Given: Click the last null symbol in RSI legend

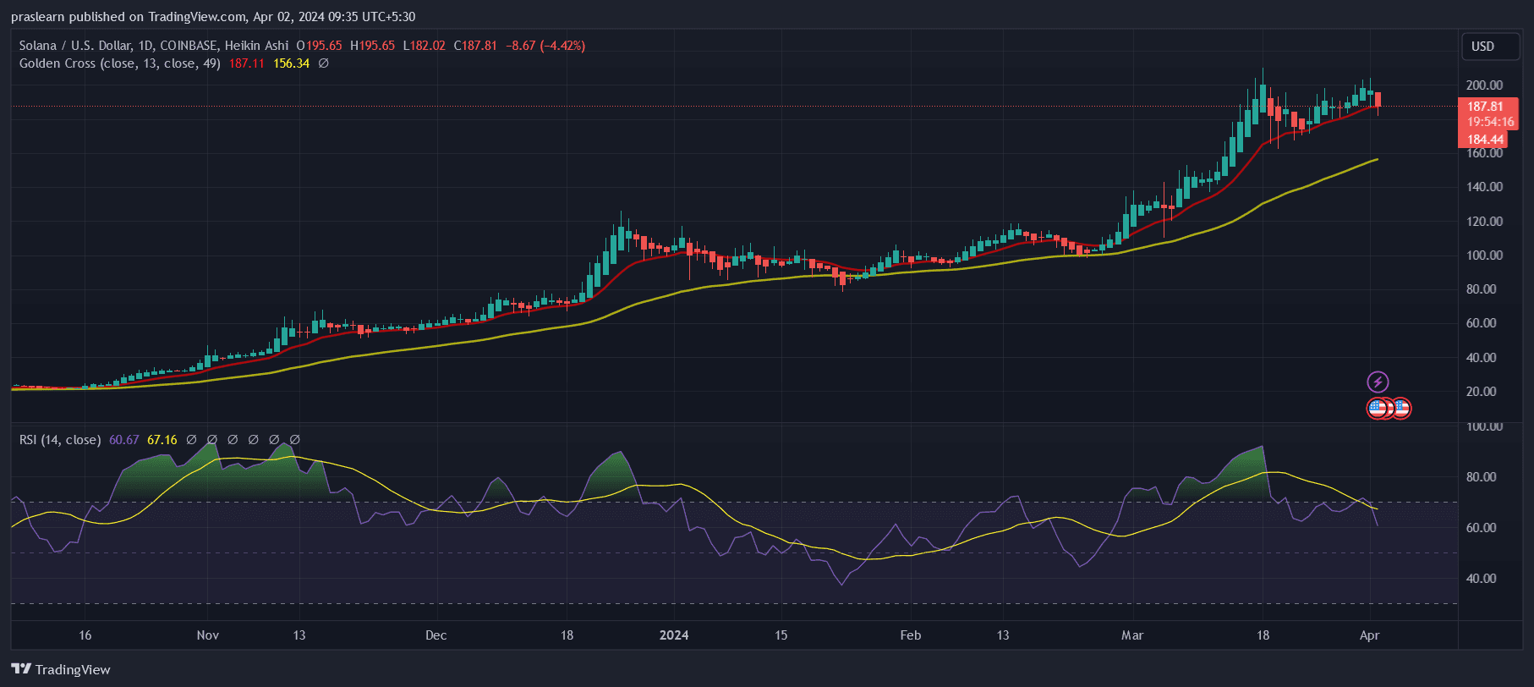Looking at the screenshot, I should (295, 440).
